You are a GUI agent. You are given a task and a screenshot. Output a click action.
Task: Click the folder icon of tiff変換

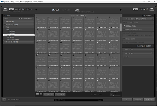click(8, 37)
